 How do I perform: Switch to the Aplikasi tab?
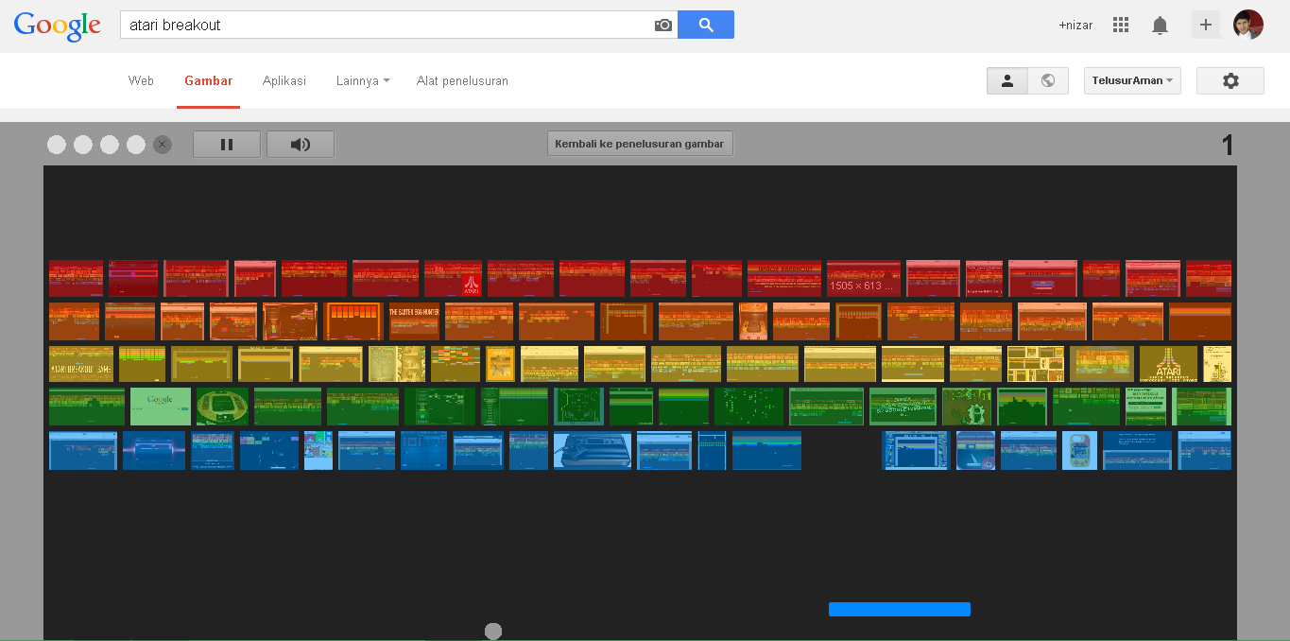[x=284, y=81]
